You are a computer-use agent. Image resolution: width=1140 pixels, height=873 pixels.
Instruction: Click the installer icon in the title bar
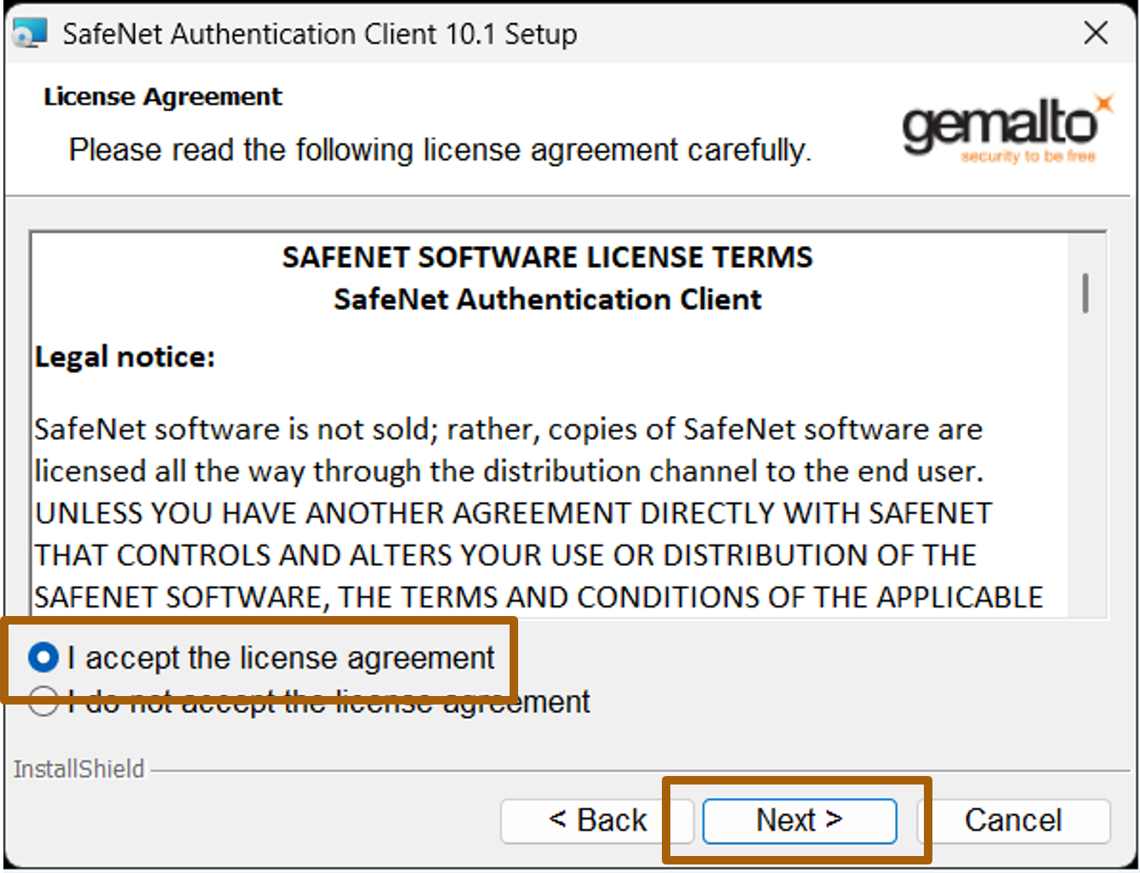pos(30,33)
